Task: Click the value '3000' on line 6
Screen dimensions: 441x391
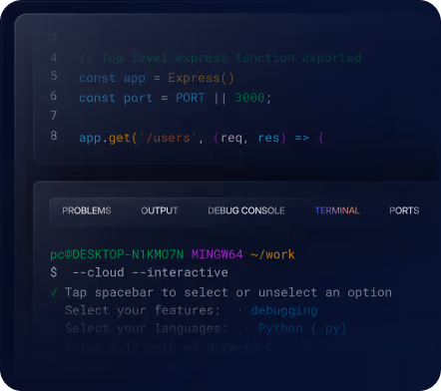Action: [249, 98]
